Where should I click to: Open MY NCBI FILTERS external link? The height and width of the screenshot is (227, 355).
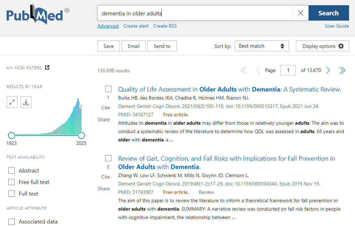coord(47,67)
